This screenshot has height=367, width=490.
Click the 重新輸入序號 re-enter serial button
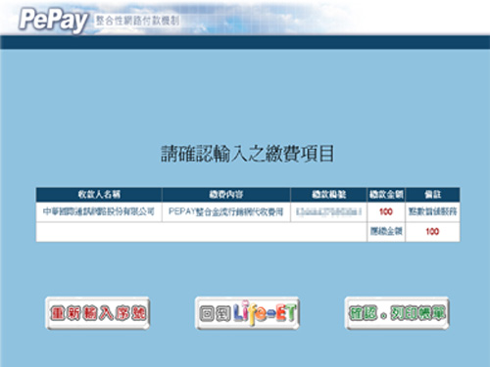98,313
